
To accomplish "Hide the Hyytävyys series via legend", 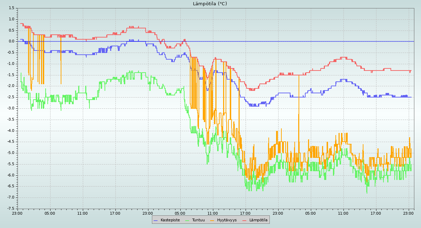I will click(x=227, y=220).
